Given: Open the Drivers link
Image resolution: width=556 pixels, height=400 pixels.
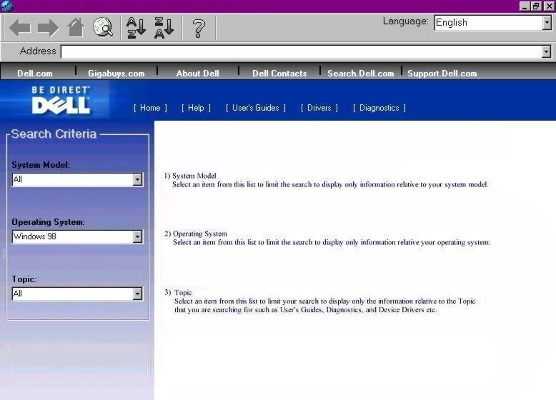Looking at the screenshot, I should [x=319, y=108].
